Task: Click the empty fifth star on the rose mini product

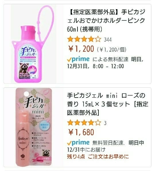Action: pyautogui.click(x=98, y=123)
